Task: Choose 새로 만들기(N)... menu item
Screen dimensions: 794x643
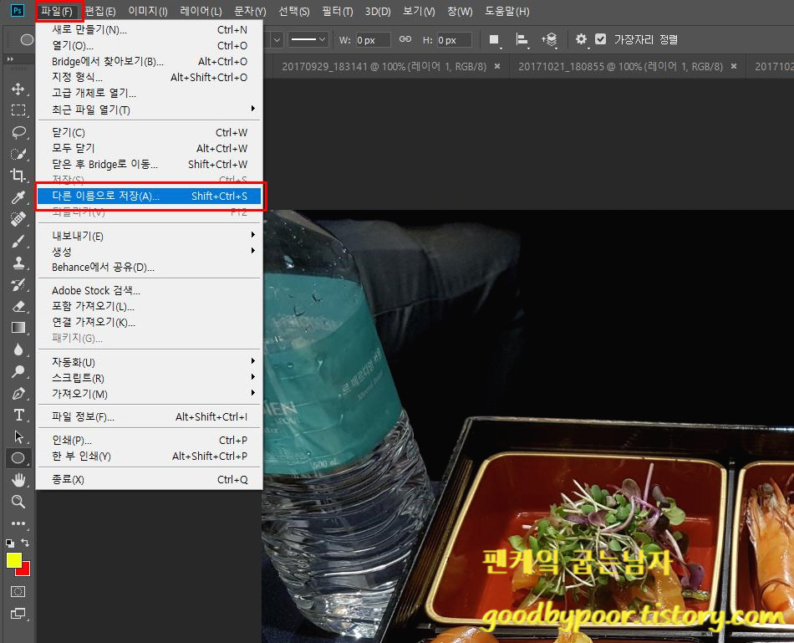Action: (x=150, y=30)
